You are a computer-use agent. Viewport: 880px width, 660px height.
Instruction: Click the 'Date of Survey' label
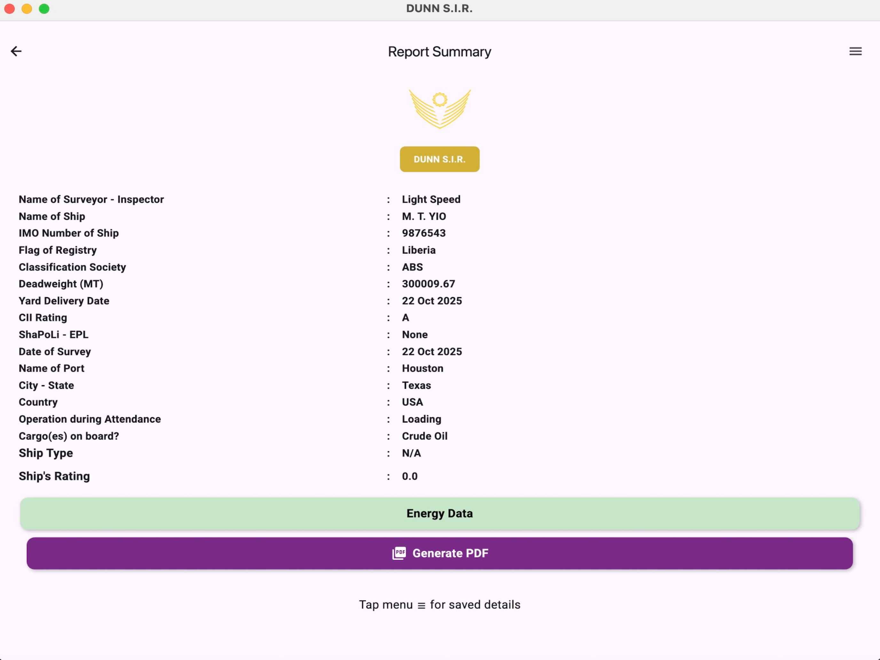tap(54, 352)
